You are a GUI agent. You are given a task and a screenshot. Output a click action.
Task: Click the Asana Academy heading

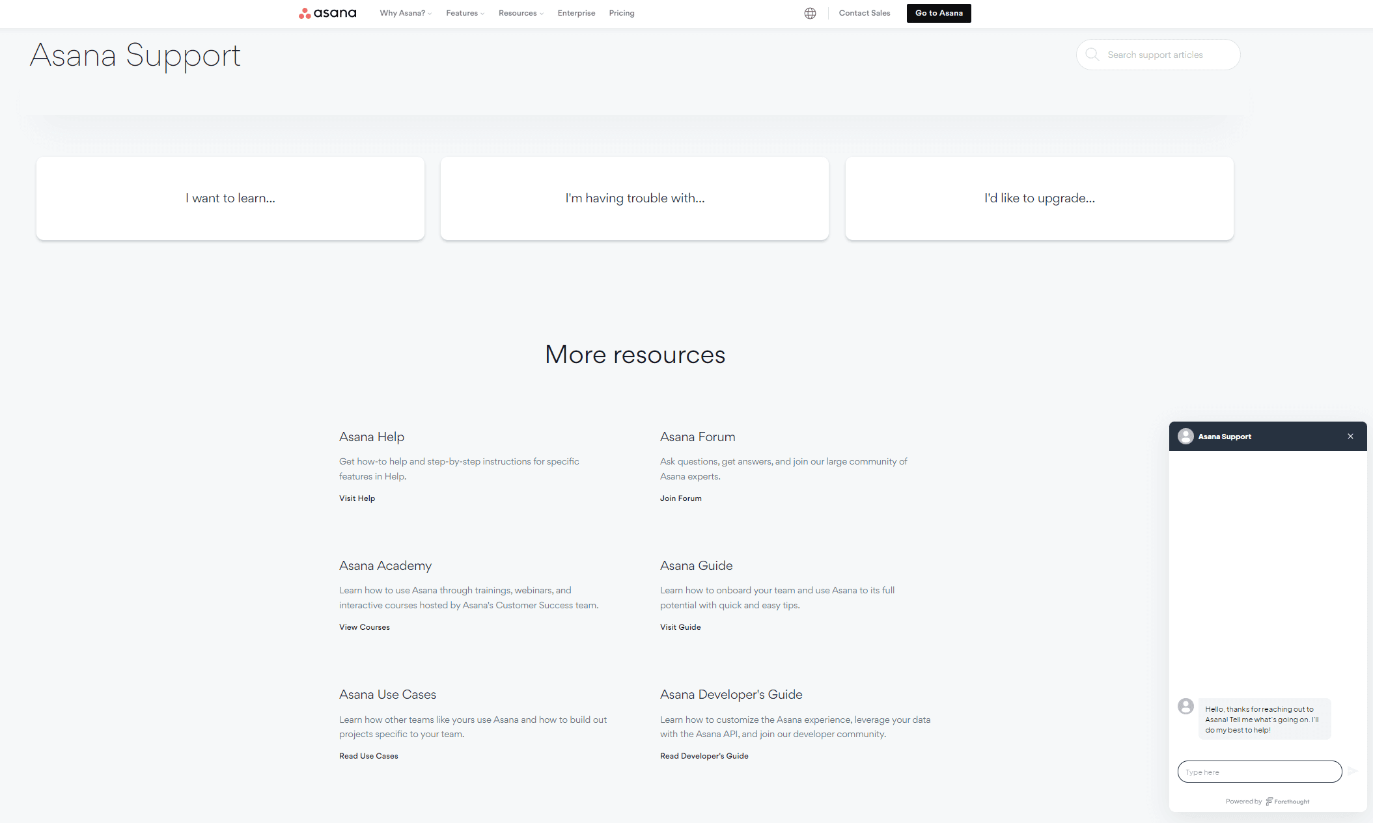point(385,566)
